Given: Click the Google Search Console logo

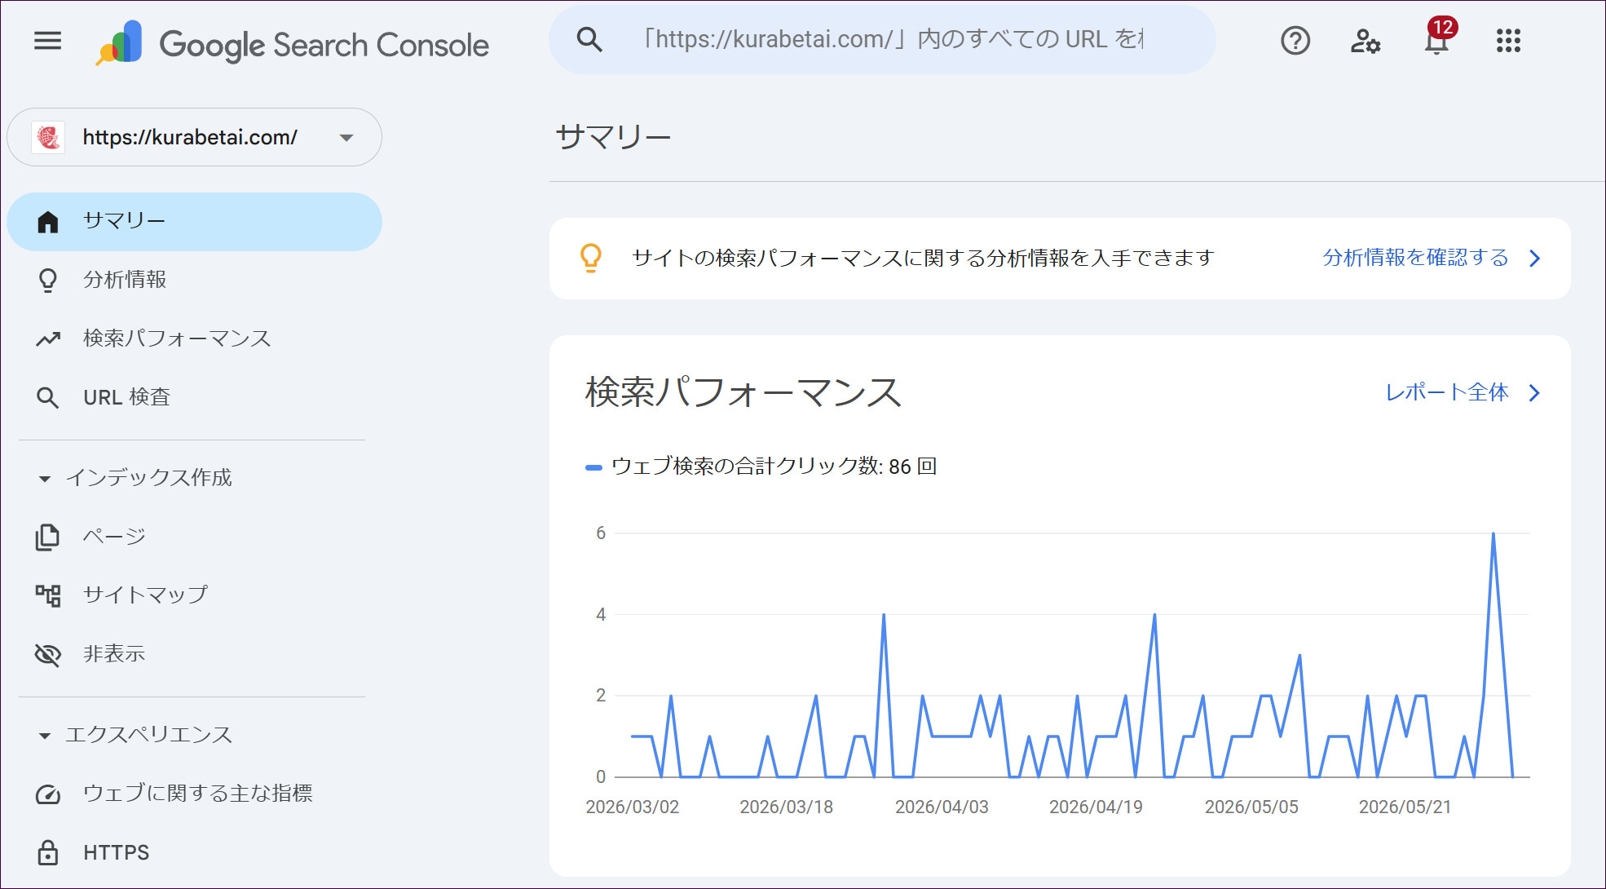Looking at the screenshot, I should [x=293, y=44].
